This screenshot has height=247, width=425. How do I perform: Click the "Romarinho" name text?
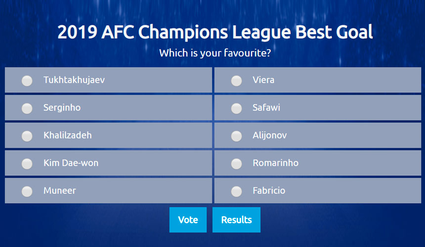coord(275,163)
